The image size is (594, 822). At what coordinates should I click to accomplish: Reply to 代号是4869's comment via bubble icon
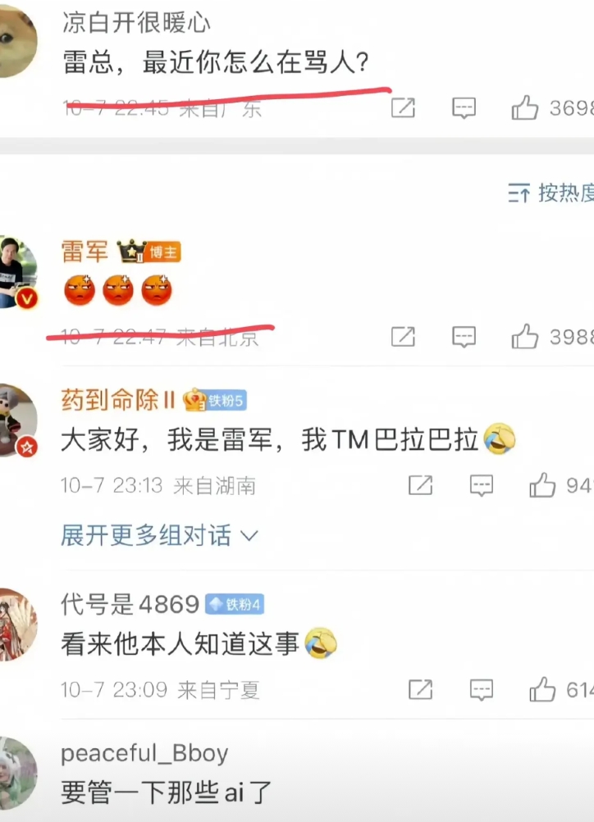tap(481, 690)
